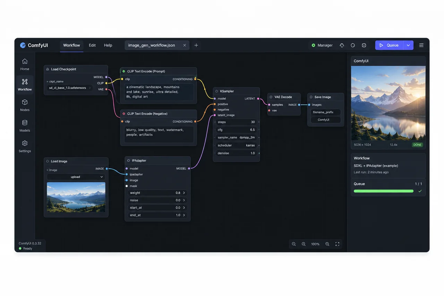This screenshot has height=296, width=444.
Task: Toggle the red status dot on CLIP Text Encode (Negative)
Action: tap(124, 114)
